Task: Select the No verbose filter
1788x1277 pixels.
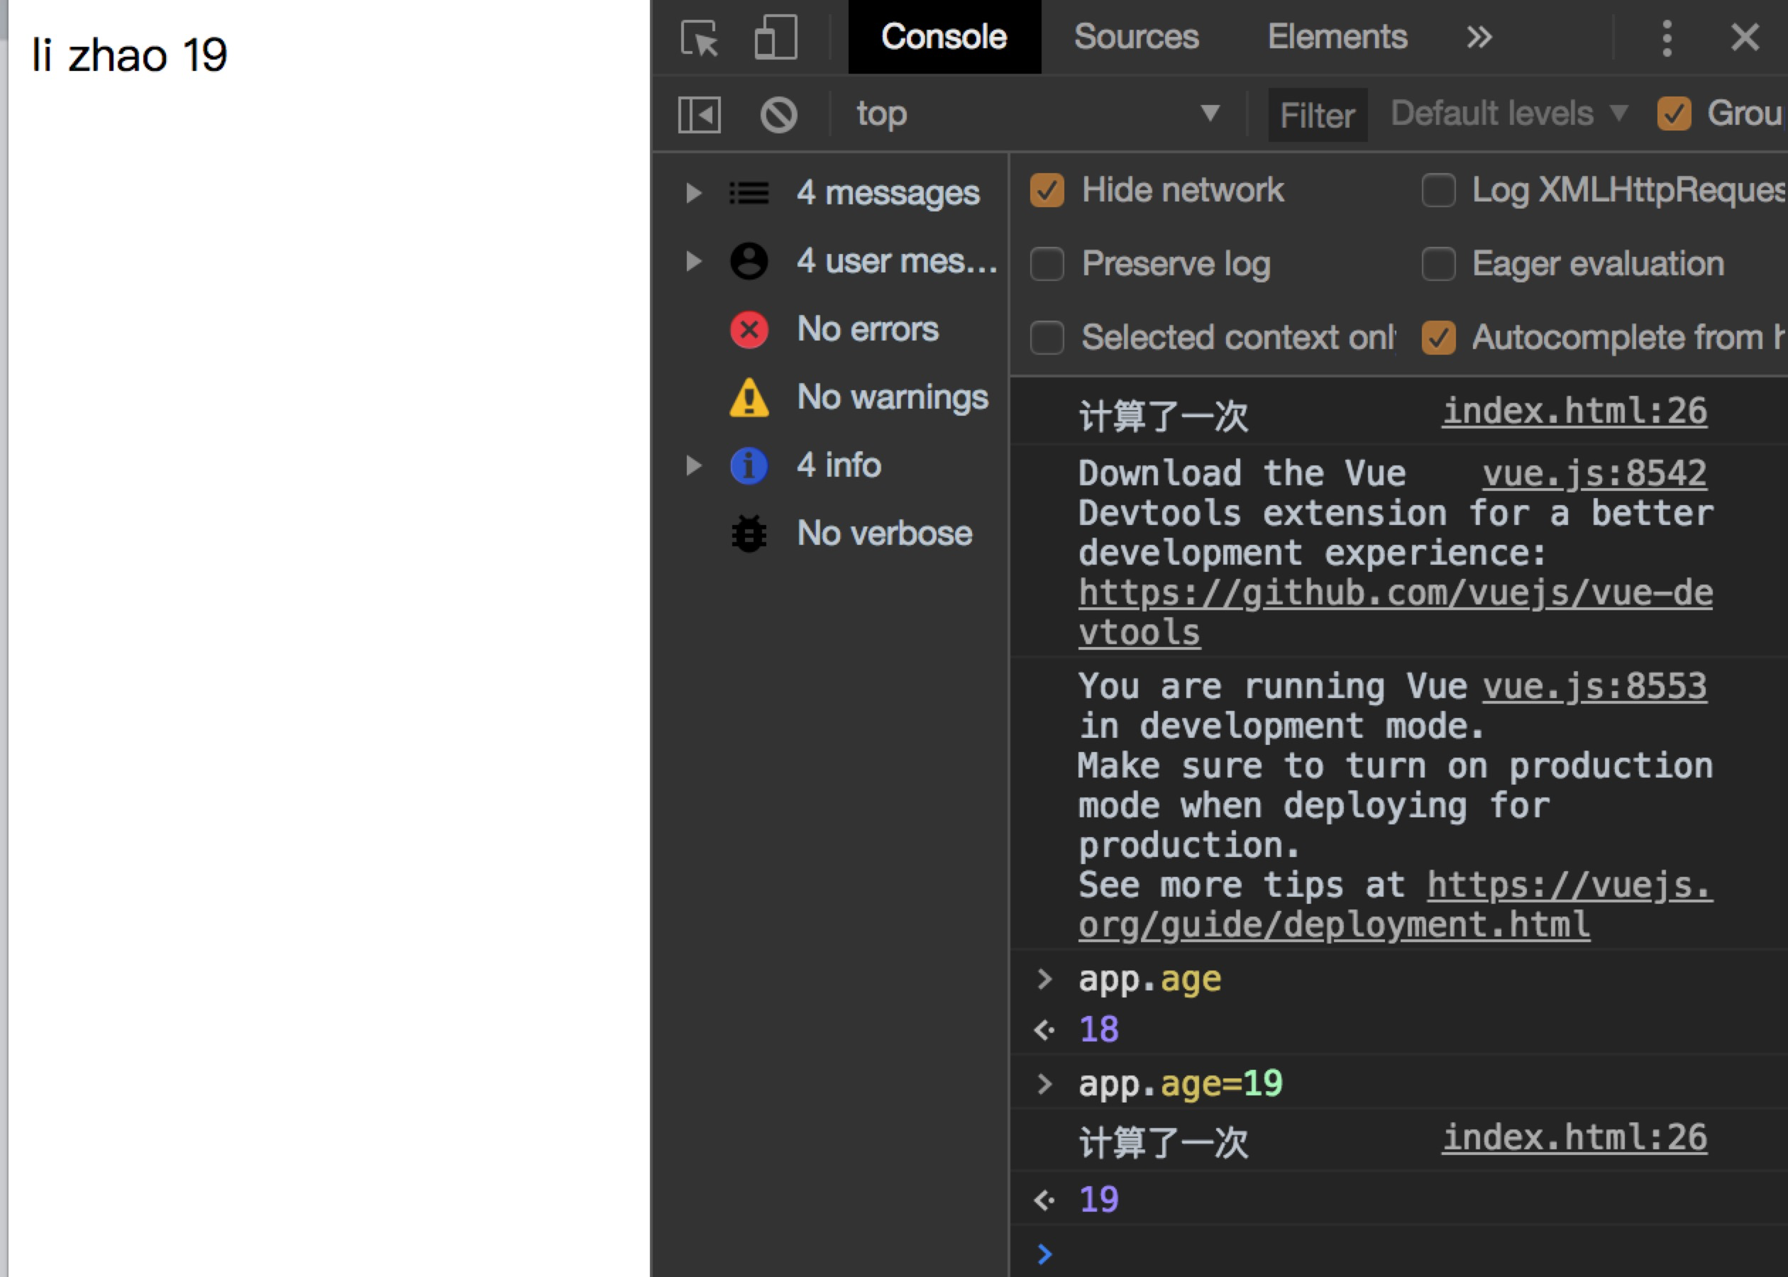Action: coord(884,534)
